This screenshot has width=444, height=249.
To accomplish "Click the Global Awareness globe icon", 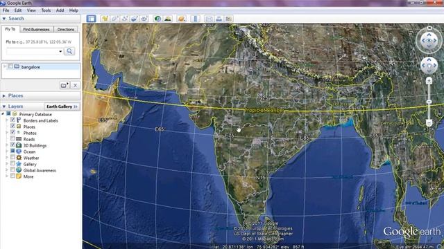I will (19, 170).
